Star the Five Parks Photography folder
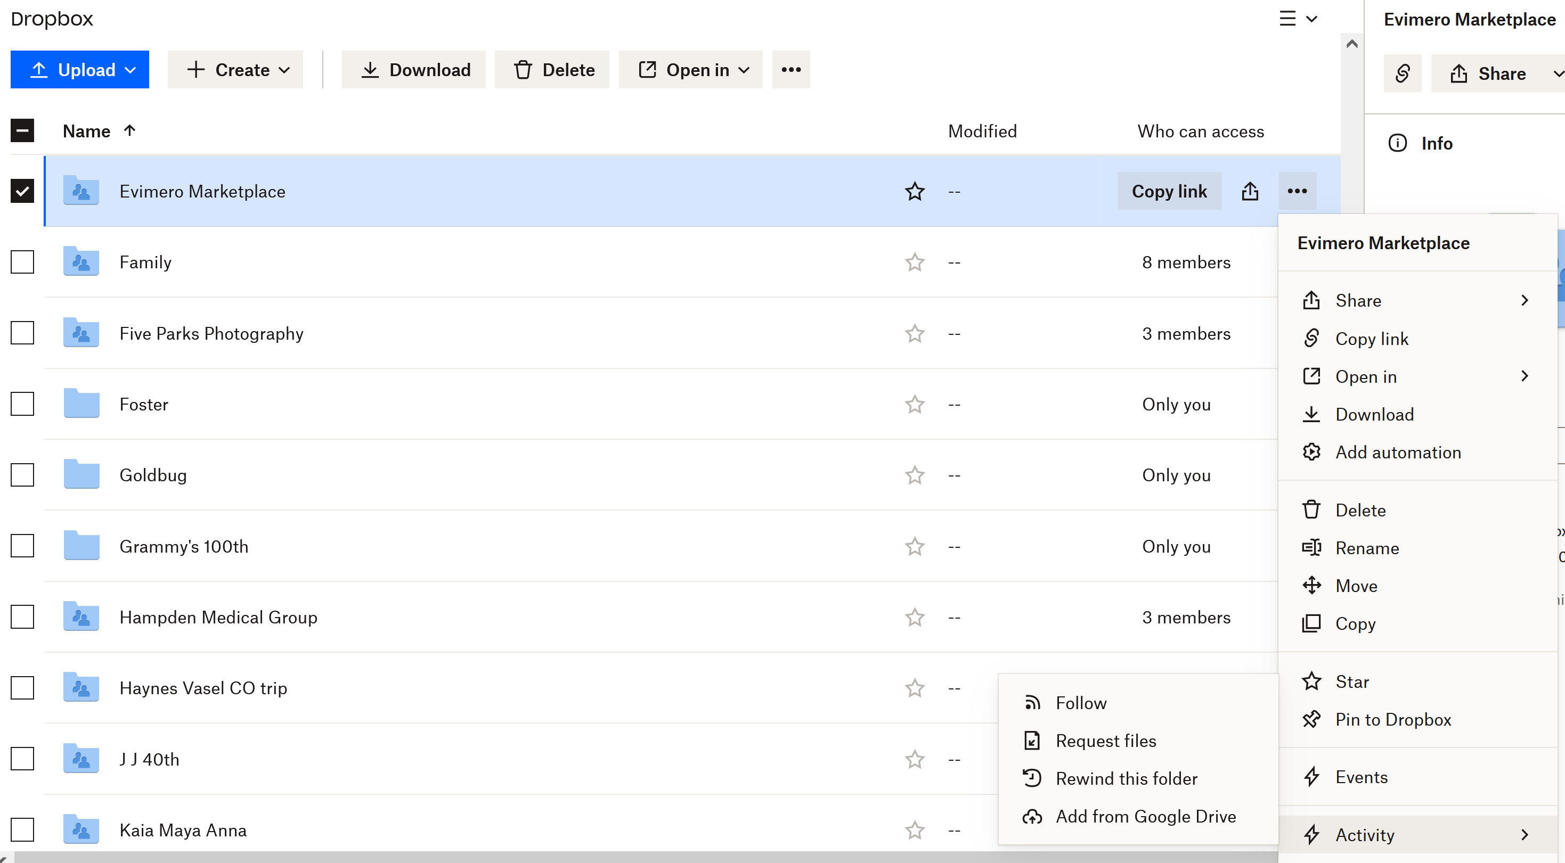The height and width of the screenshot is (863, 1565). [x=914, y=333]
